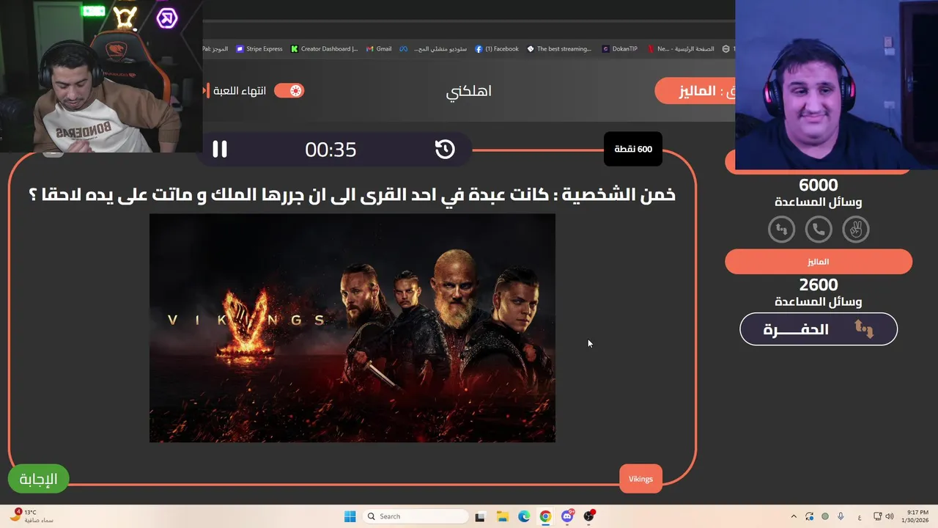
Task: Click the sync refresh tray icon
Action: [809, 516]
